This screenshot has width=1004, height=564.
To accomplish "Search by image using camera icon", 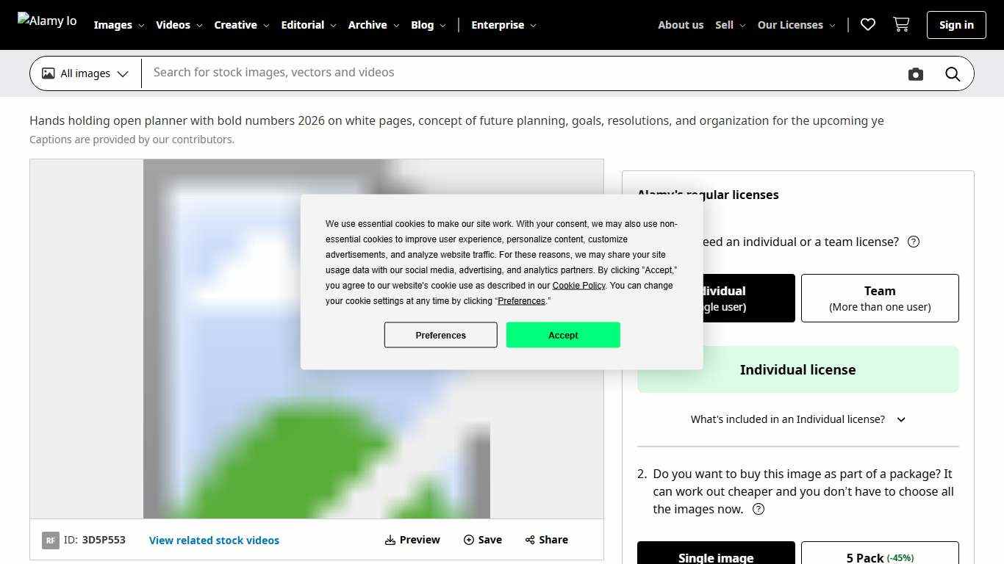I will tap(915, 74).
